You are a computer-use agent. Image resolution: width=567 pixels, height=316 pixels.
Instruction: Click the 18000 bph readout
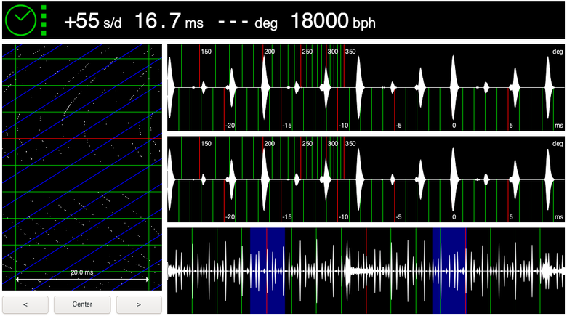pos(333,21)
